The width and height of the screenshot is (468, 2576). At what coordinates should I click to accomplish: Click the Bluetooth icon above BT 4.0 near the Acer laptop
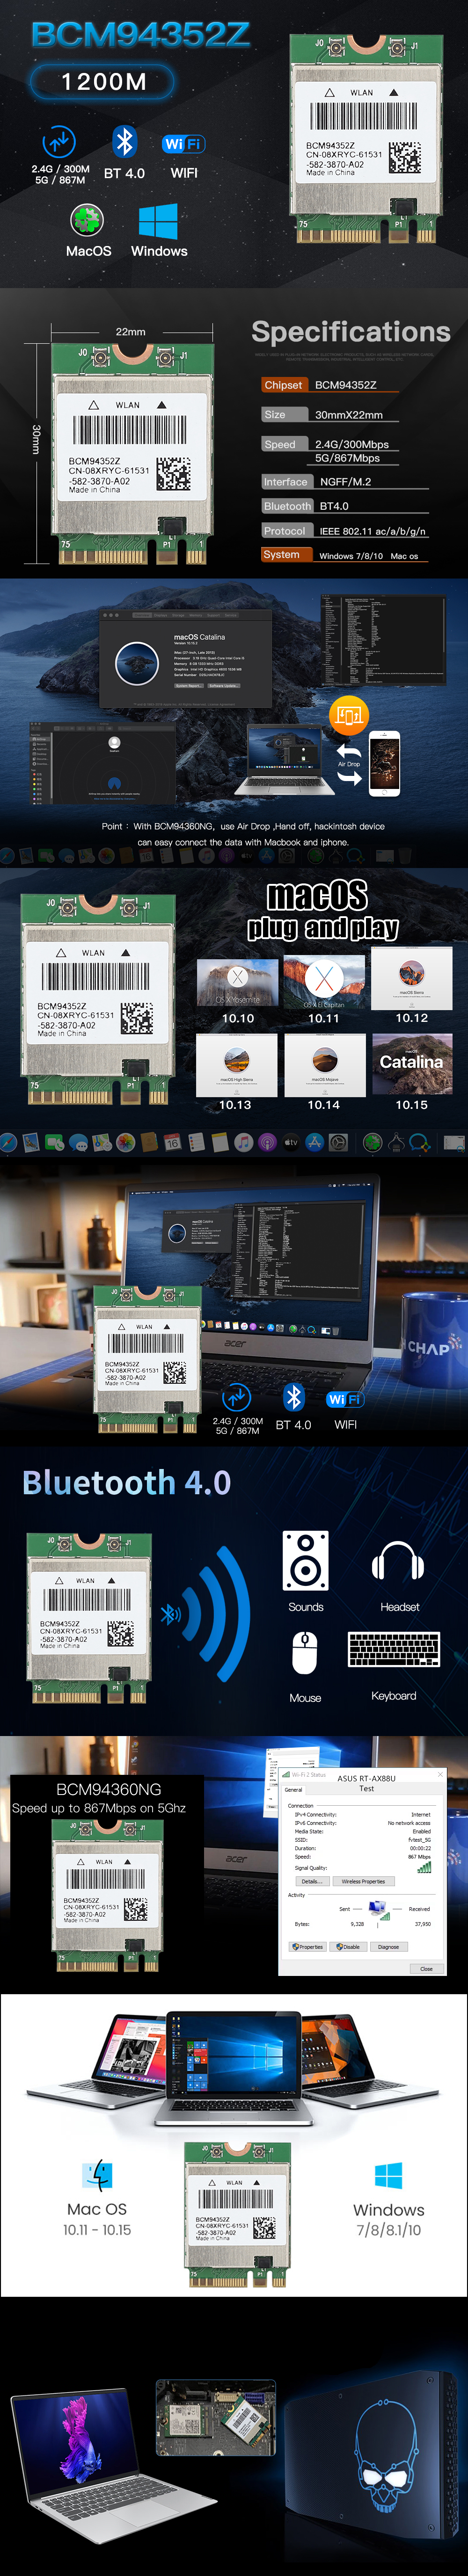293,1396
